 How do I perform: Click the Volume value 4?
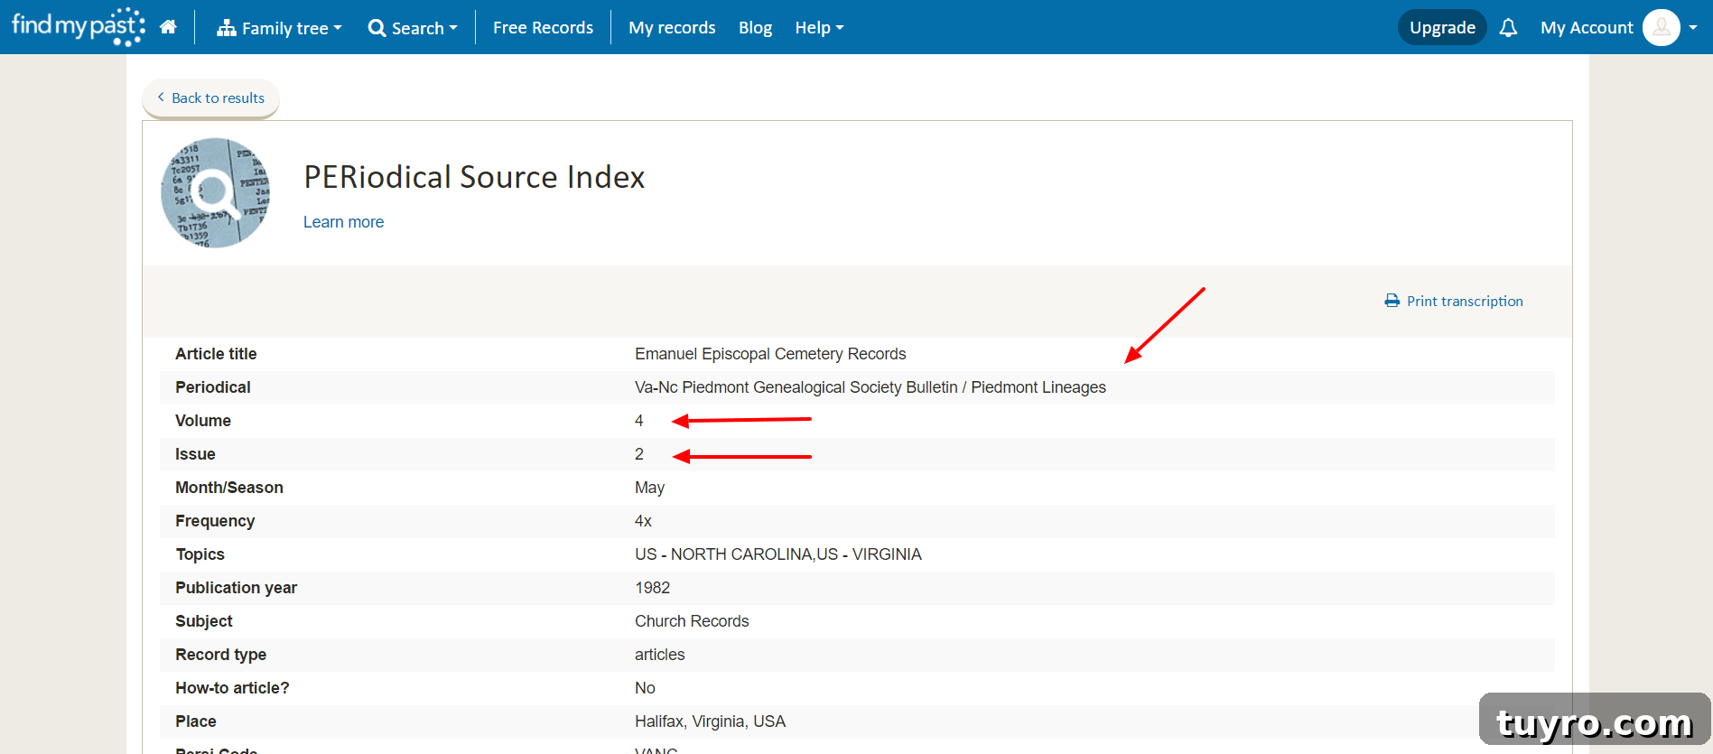tap(639, 421)
